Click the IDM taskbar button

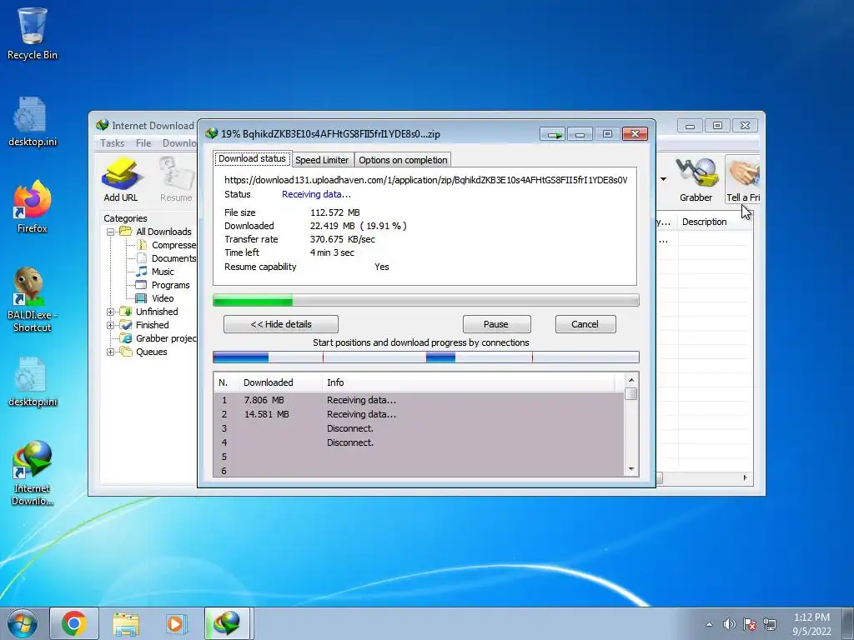pyautogui.click(x=229, y=623)
